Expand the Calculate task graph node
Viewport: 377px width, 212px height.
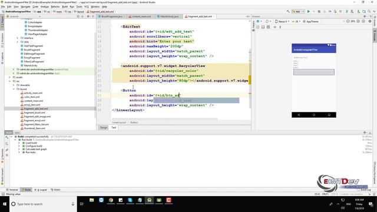click(19, 149)
